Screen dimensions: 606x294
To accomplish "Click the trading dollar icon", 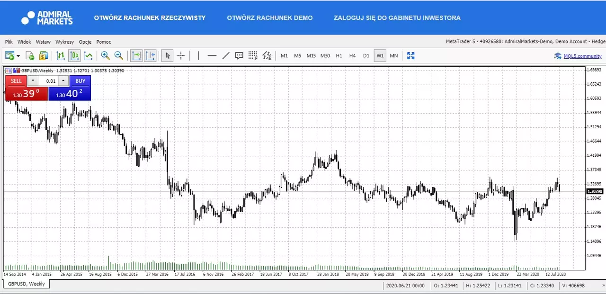I will point(44,55).
